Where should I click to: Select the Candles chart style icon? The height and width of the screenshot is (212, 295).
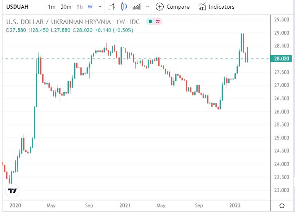(x=124, y=7)
